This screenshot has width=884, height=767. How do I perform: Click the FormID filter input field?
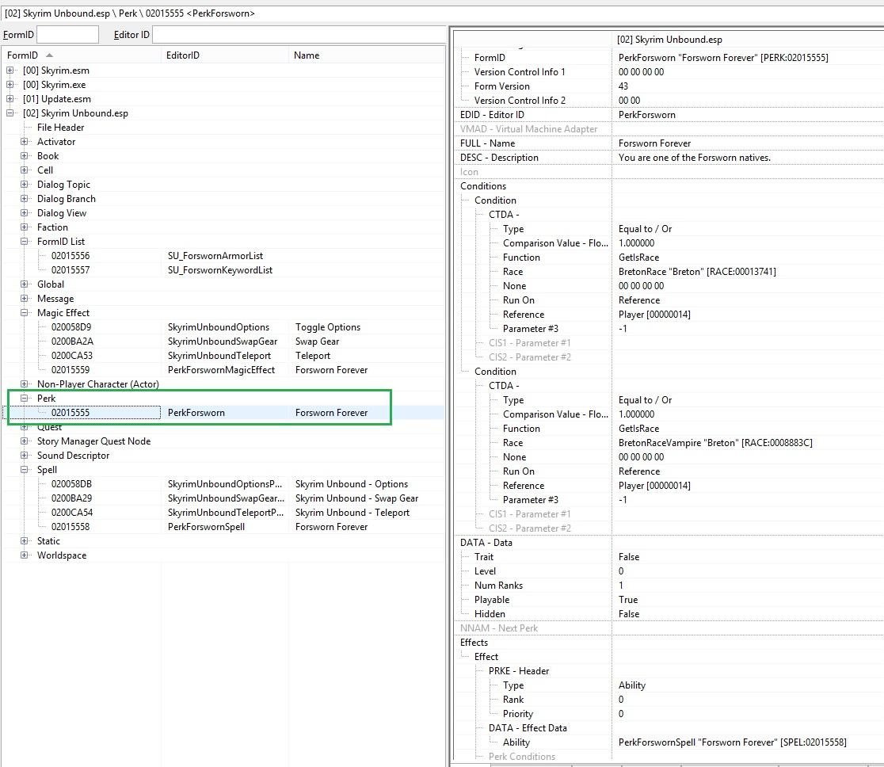pyautogui.click(x=67, y=34)
